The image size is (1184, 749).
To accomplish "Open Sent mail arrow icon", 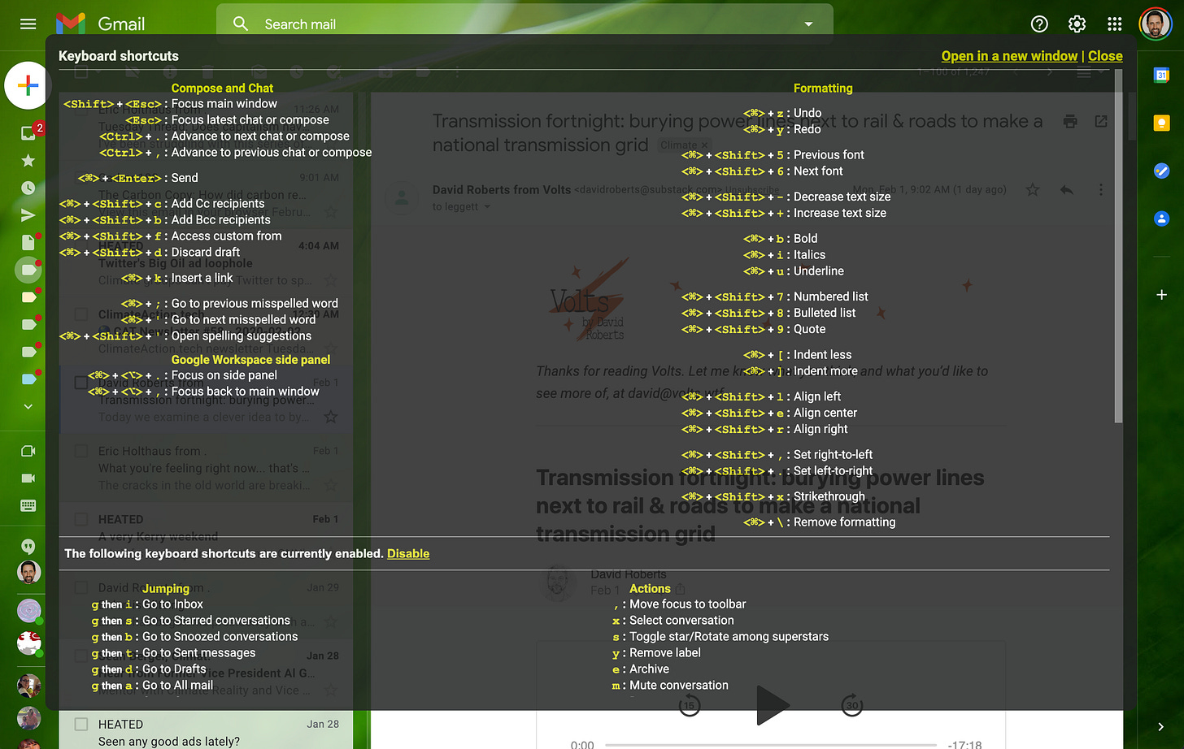I will [28, 215].
